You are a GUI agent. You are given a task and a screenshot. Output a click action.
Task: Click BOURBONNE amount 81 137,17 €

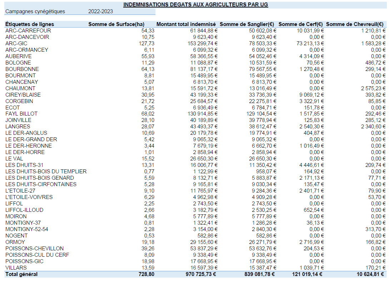point(204,69)
